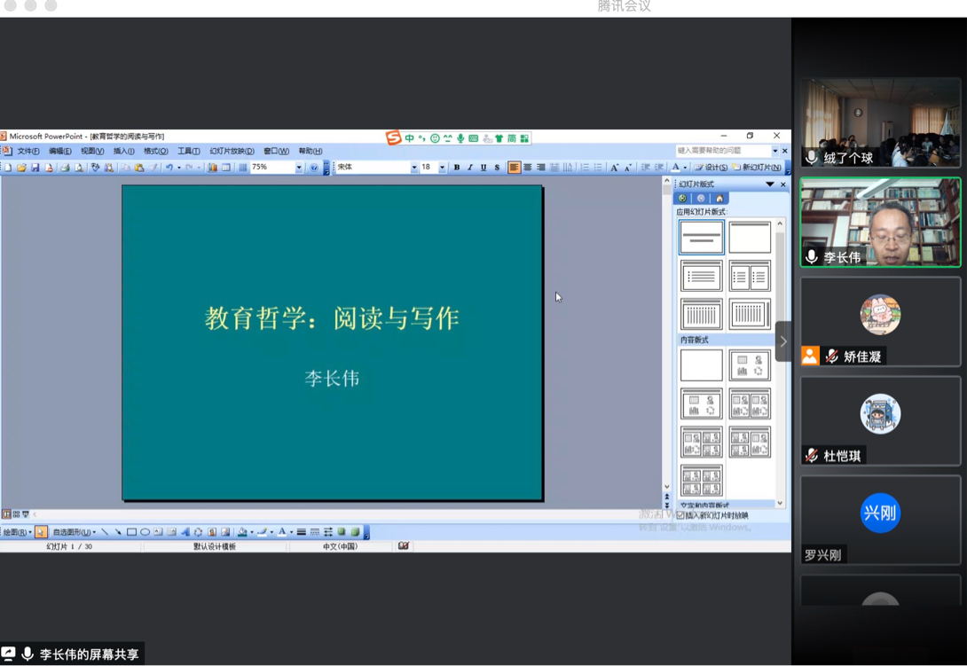Click the 设计(S) button
Image resolution: width=967 pixels, height=666 pixels.
click(711, 168)
